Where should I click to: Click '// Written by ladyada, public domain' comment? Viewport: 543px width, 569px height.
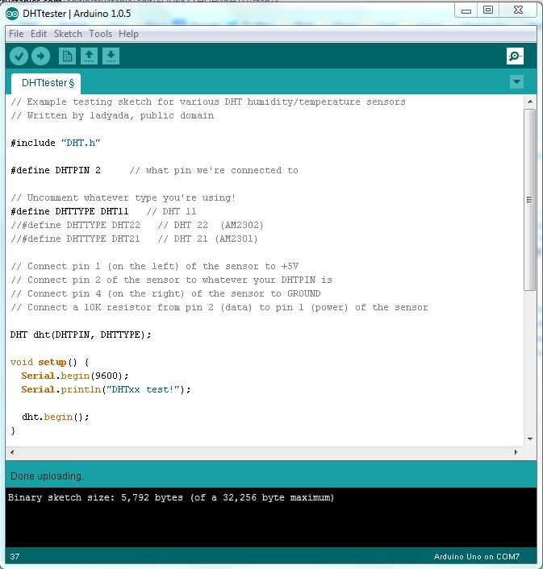[x=112, y=116]
